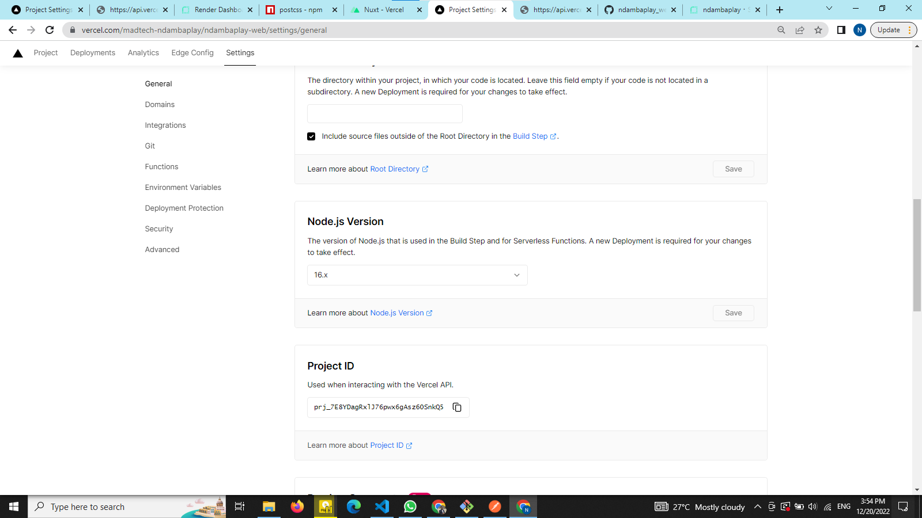Viewport: 922px width, 518px height.
Task: Select General in settings sidebar
Action: pyautogui.click(x=158, y=84)
